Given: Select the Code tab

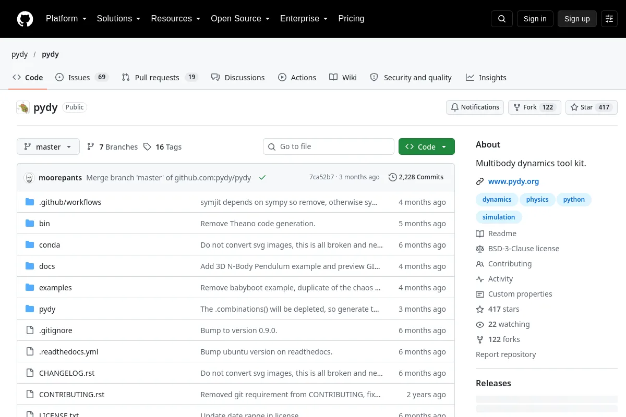Looking at the screenshot, I should click(28, 78).
